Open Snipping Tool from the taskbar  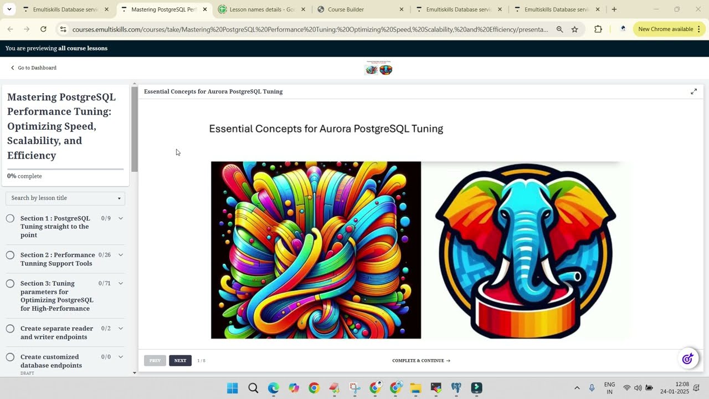354,388
